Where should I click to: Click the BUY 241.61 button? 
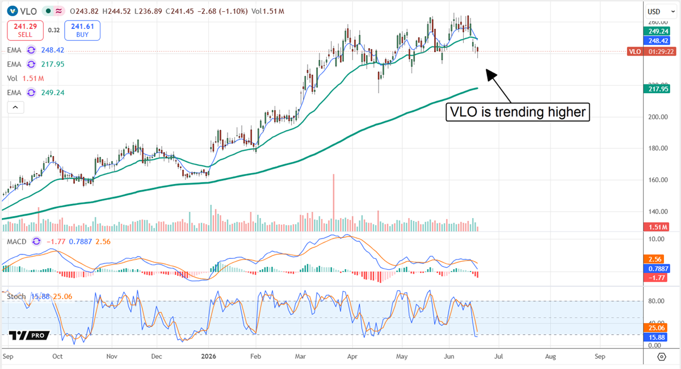pos(82,30)
